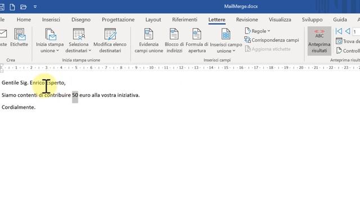
Task: Open the Layout tab
Action: [x=153, y=20]
